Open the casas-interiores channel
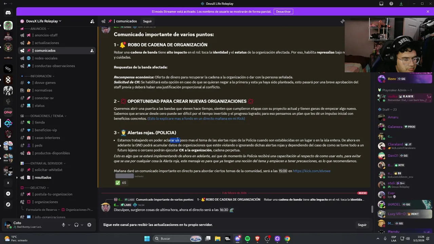This screenshot has height=244, width=434. point(57,138)
